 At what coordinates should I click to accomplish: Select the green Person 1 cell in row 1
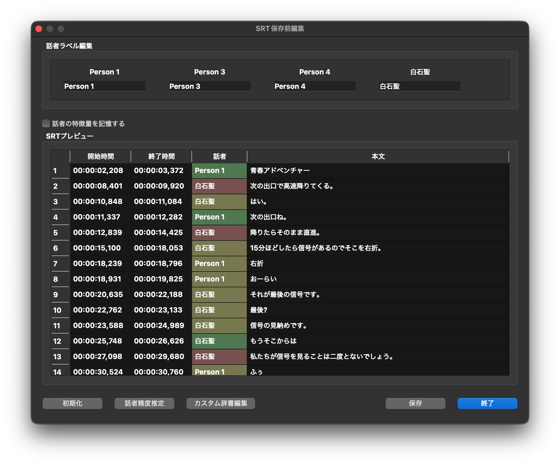[x=219, y=170]
